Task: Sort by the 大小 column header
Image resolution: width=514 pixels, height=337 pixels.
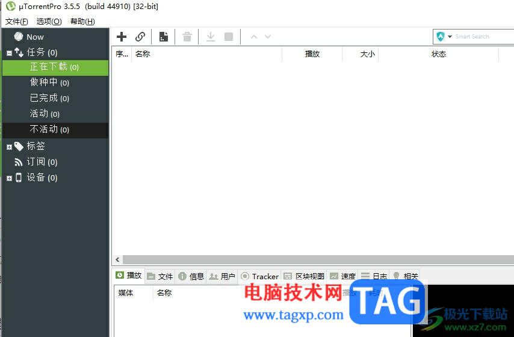Action: [x=361, y=54]
